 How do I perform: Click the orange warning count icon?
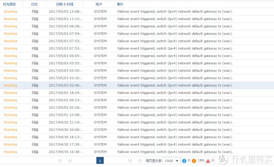tap(194, 161)
